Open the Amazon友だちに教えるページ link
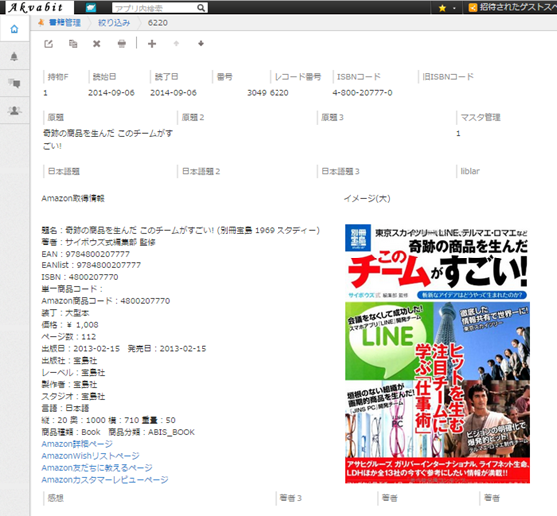 pos(97,468)
